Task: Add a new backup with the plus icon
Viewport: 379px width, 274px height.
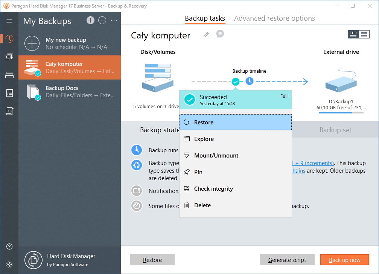Action: pyautogui.click(x=91, y=20)
